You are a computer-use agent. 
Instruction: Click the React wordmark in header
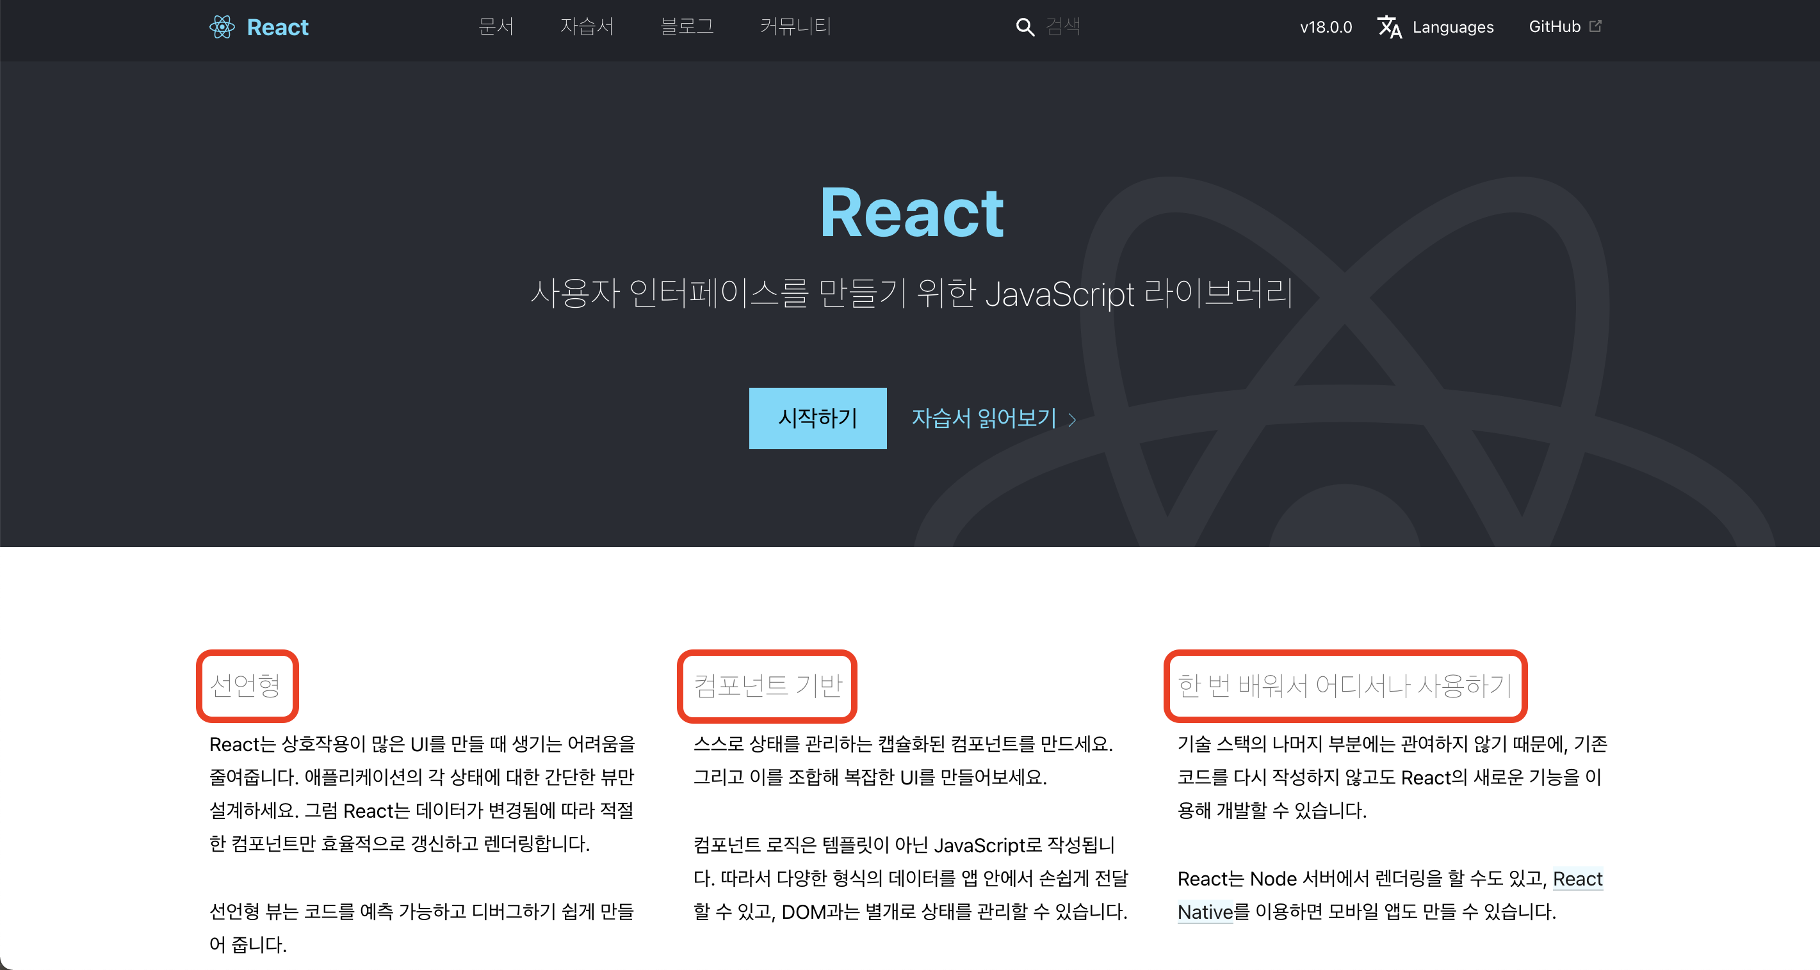point(277,27)
